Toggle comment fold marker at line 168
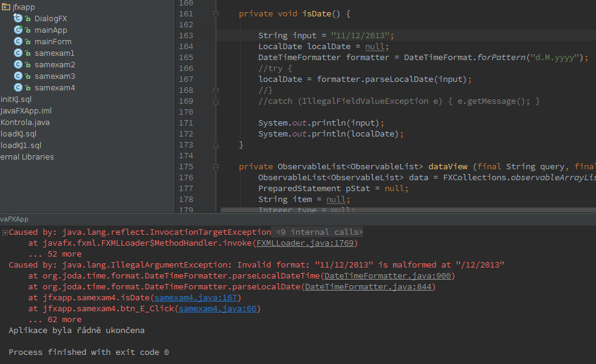This screenshot has height=364, width=596. coord(216,90)
